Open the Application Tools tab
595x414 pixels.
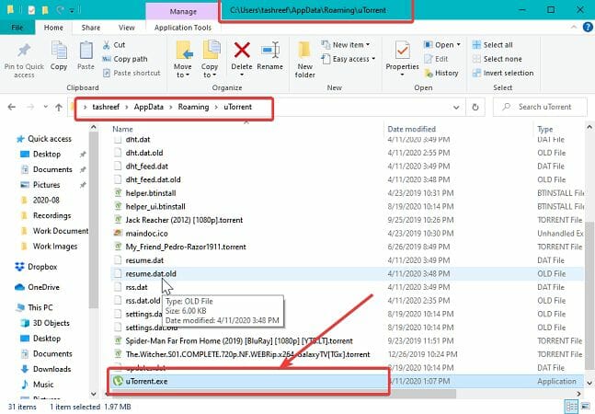[183, 28]
